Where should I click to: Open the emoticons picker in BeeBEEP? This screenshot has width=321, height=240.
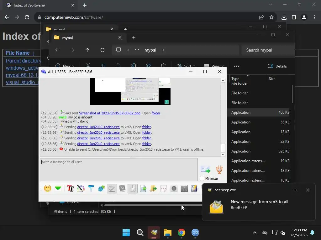(48, 188)
